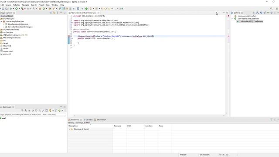Click the Boot Dashboard monitor toolbar icon
279x157 pixels.
(78, 9)
